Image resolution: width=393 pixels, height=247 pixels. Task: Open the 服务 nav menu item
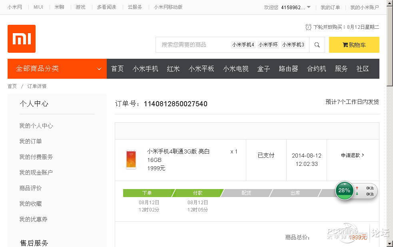click(x=341, y=69)
